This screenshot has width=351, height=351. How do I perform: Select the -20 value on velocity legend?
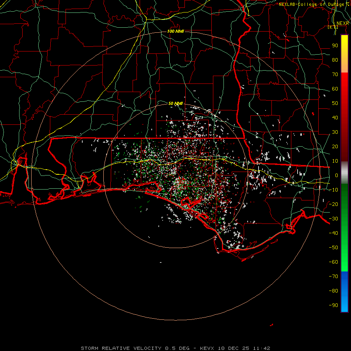coord(333,204)
